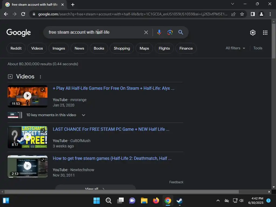Open Play All Half-Life Games video link
This screenshot has width=276, height=207.
pyautogui.click(x=113, y=88)
